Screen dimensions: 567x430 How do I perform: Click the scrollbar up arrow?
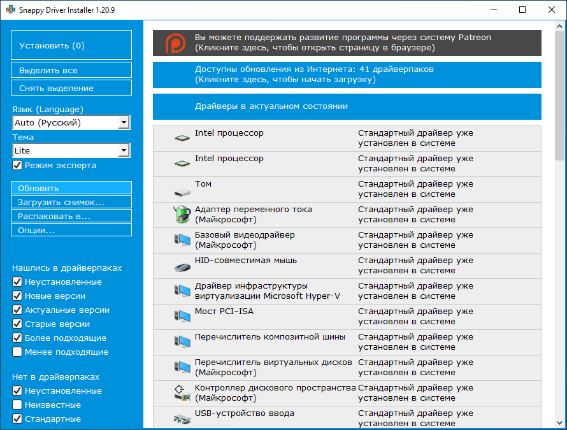(x=559, y=26)
